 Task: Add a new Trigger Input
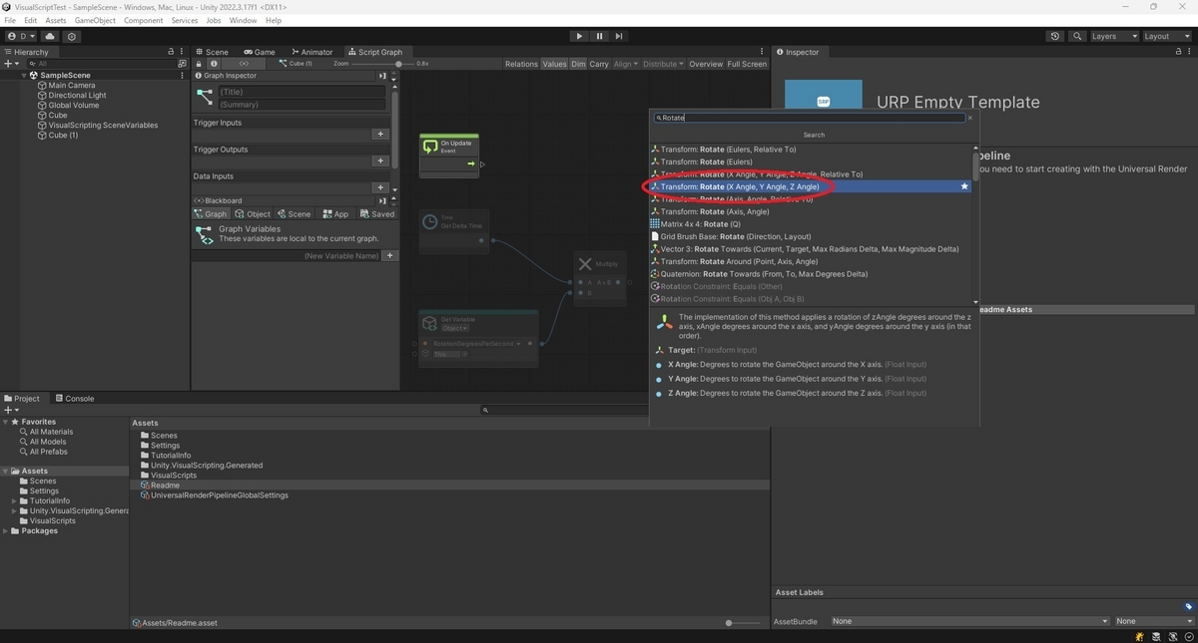tap(379, 134)
